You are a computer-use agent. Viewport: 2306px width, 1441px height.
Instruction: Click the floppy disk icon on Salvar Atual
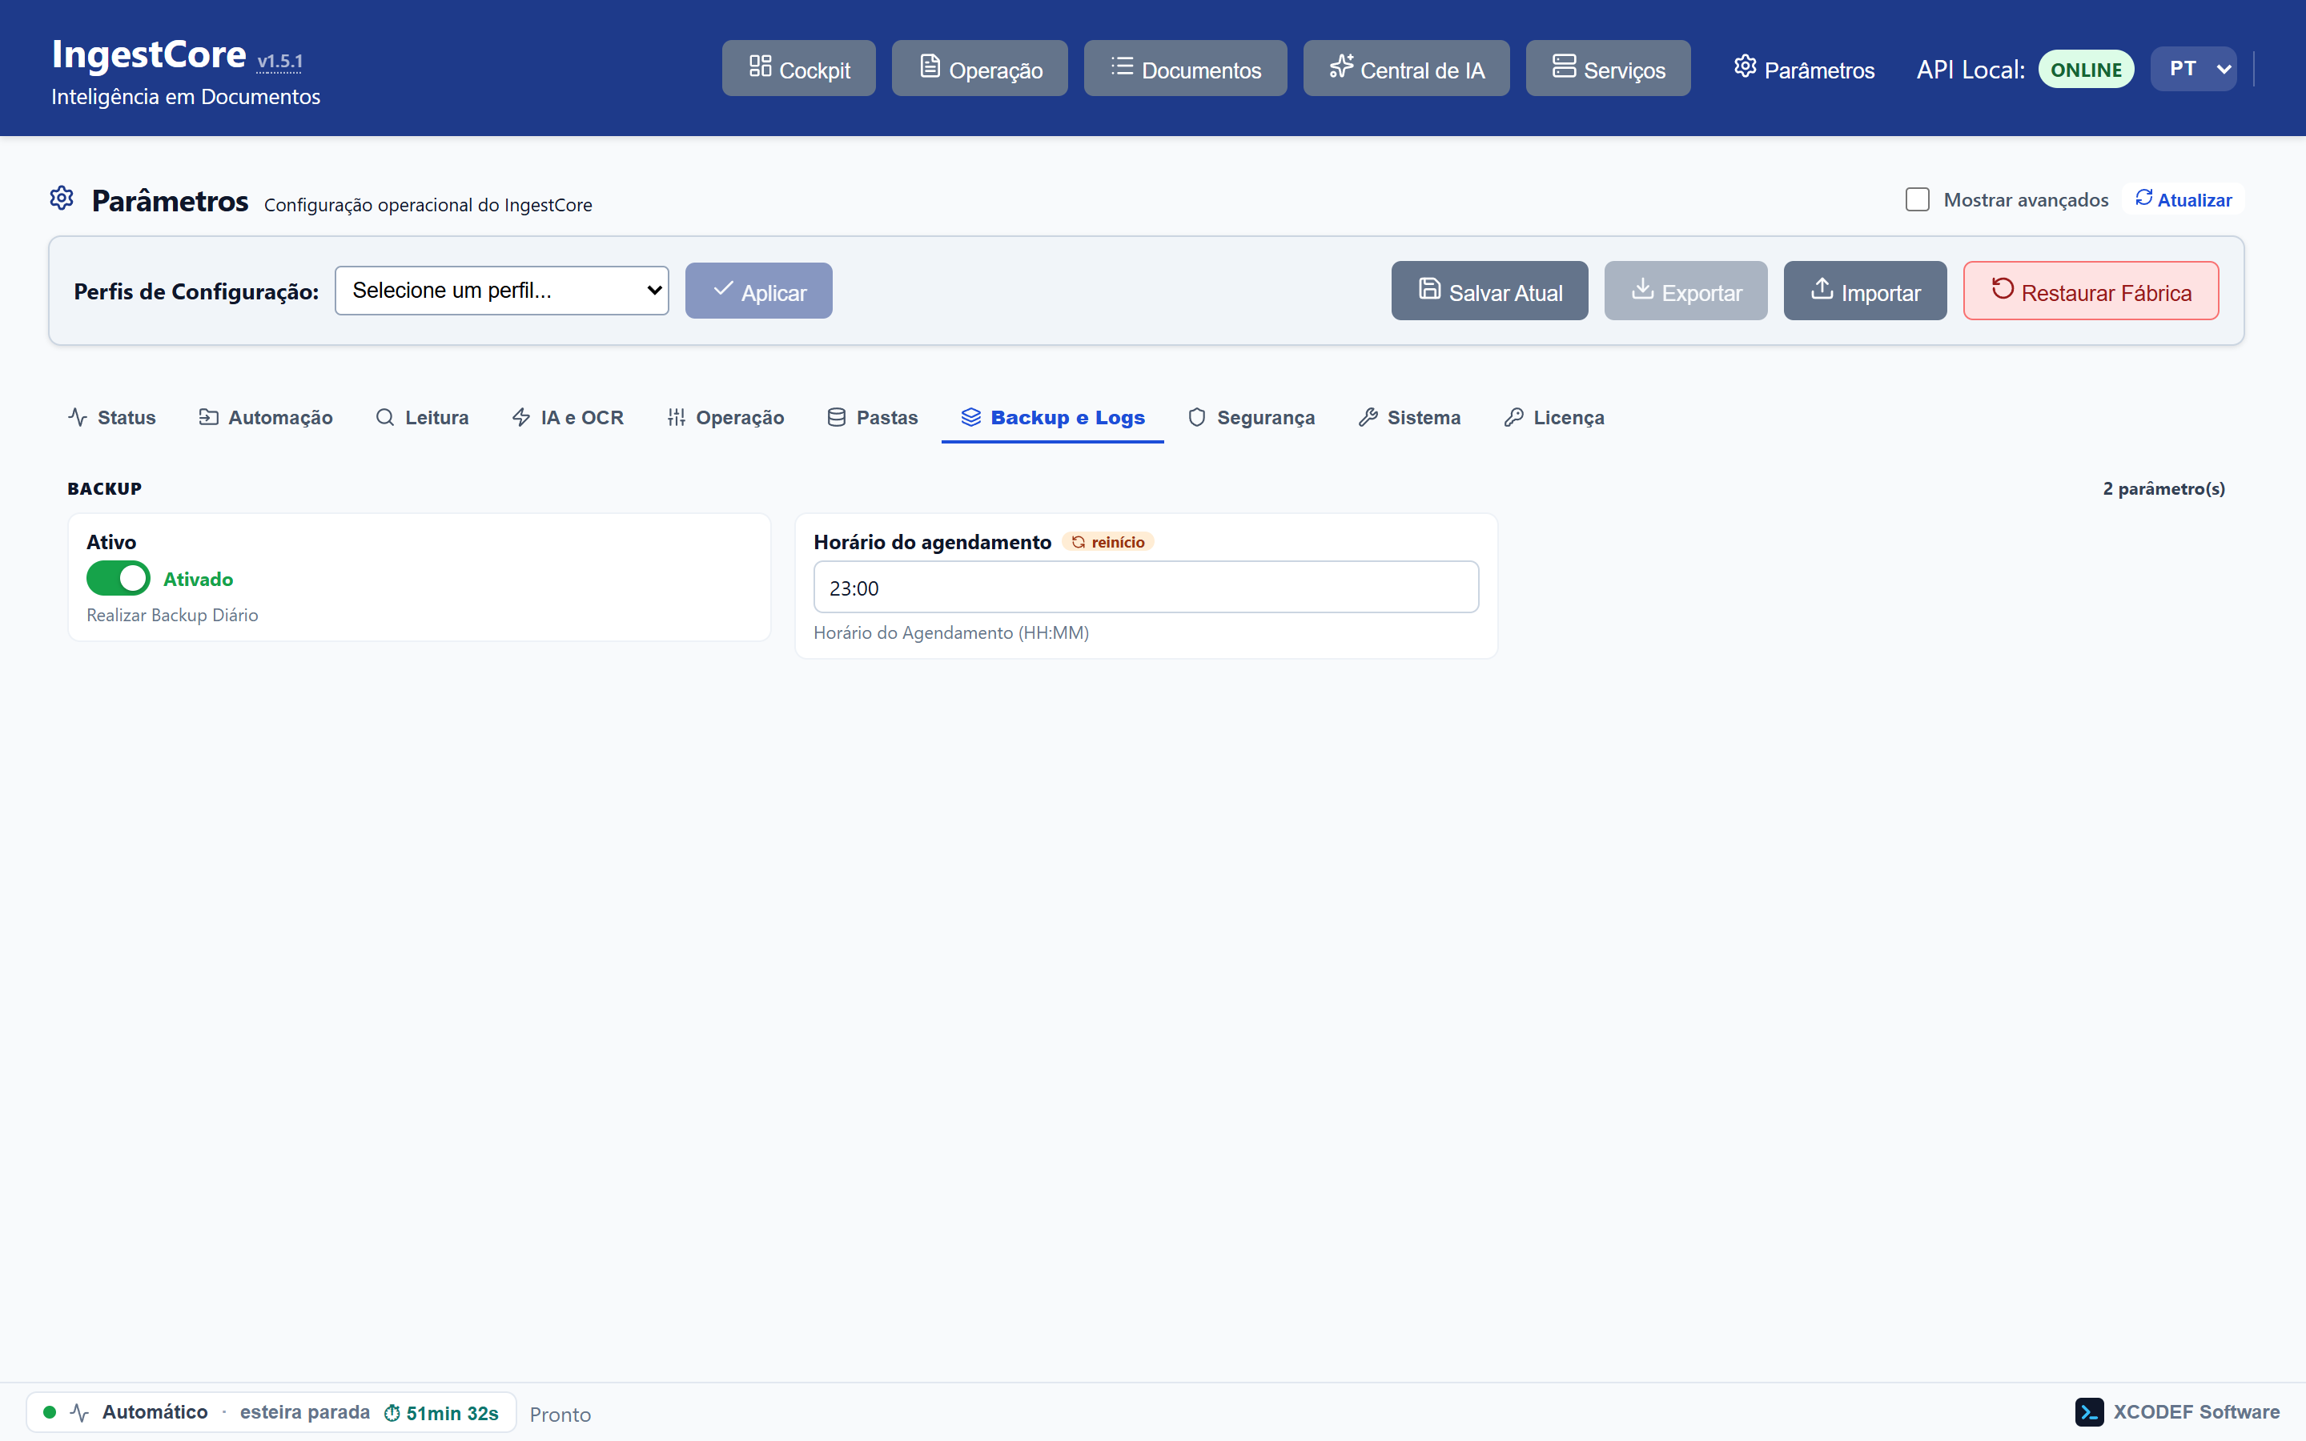pos(1429,288)
